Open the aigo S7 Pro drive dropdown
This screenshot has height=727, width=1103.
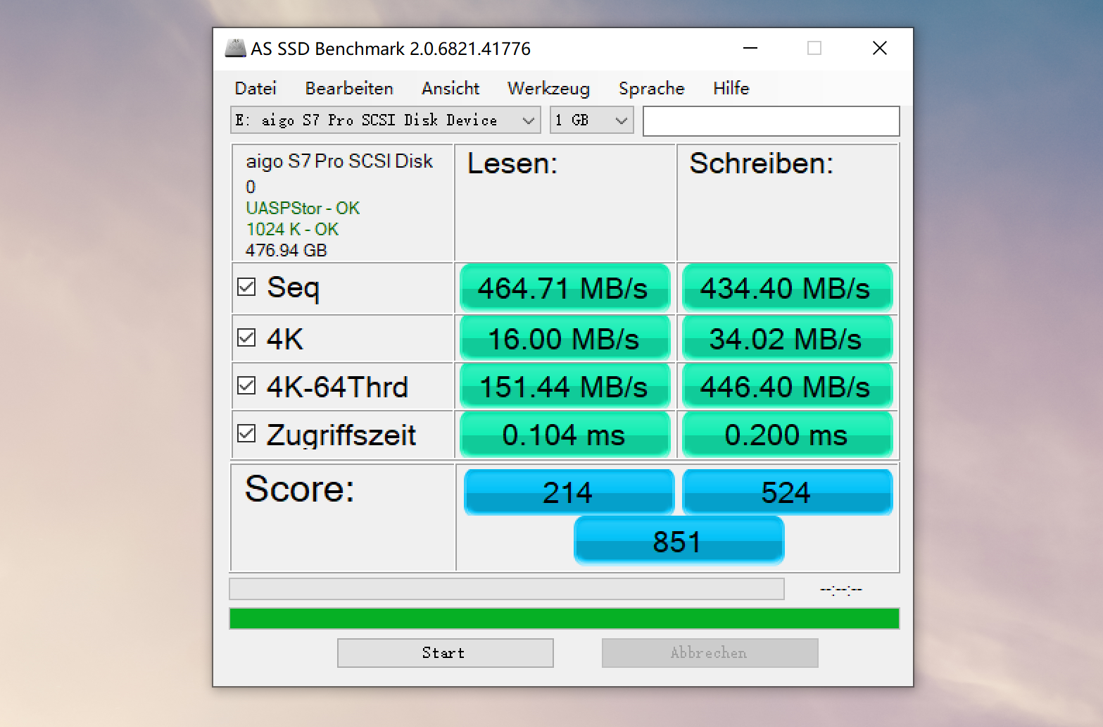pos(385,120)
